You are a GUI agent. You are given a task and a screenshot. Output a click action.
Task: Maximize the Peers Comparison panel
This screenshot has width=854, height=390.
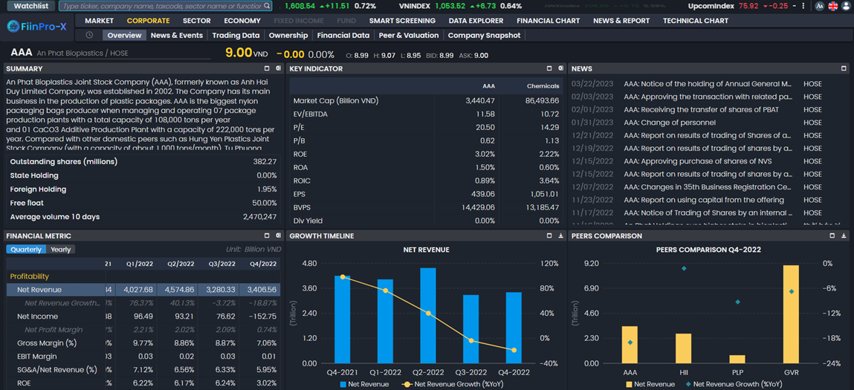pos(832,235)
